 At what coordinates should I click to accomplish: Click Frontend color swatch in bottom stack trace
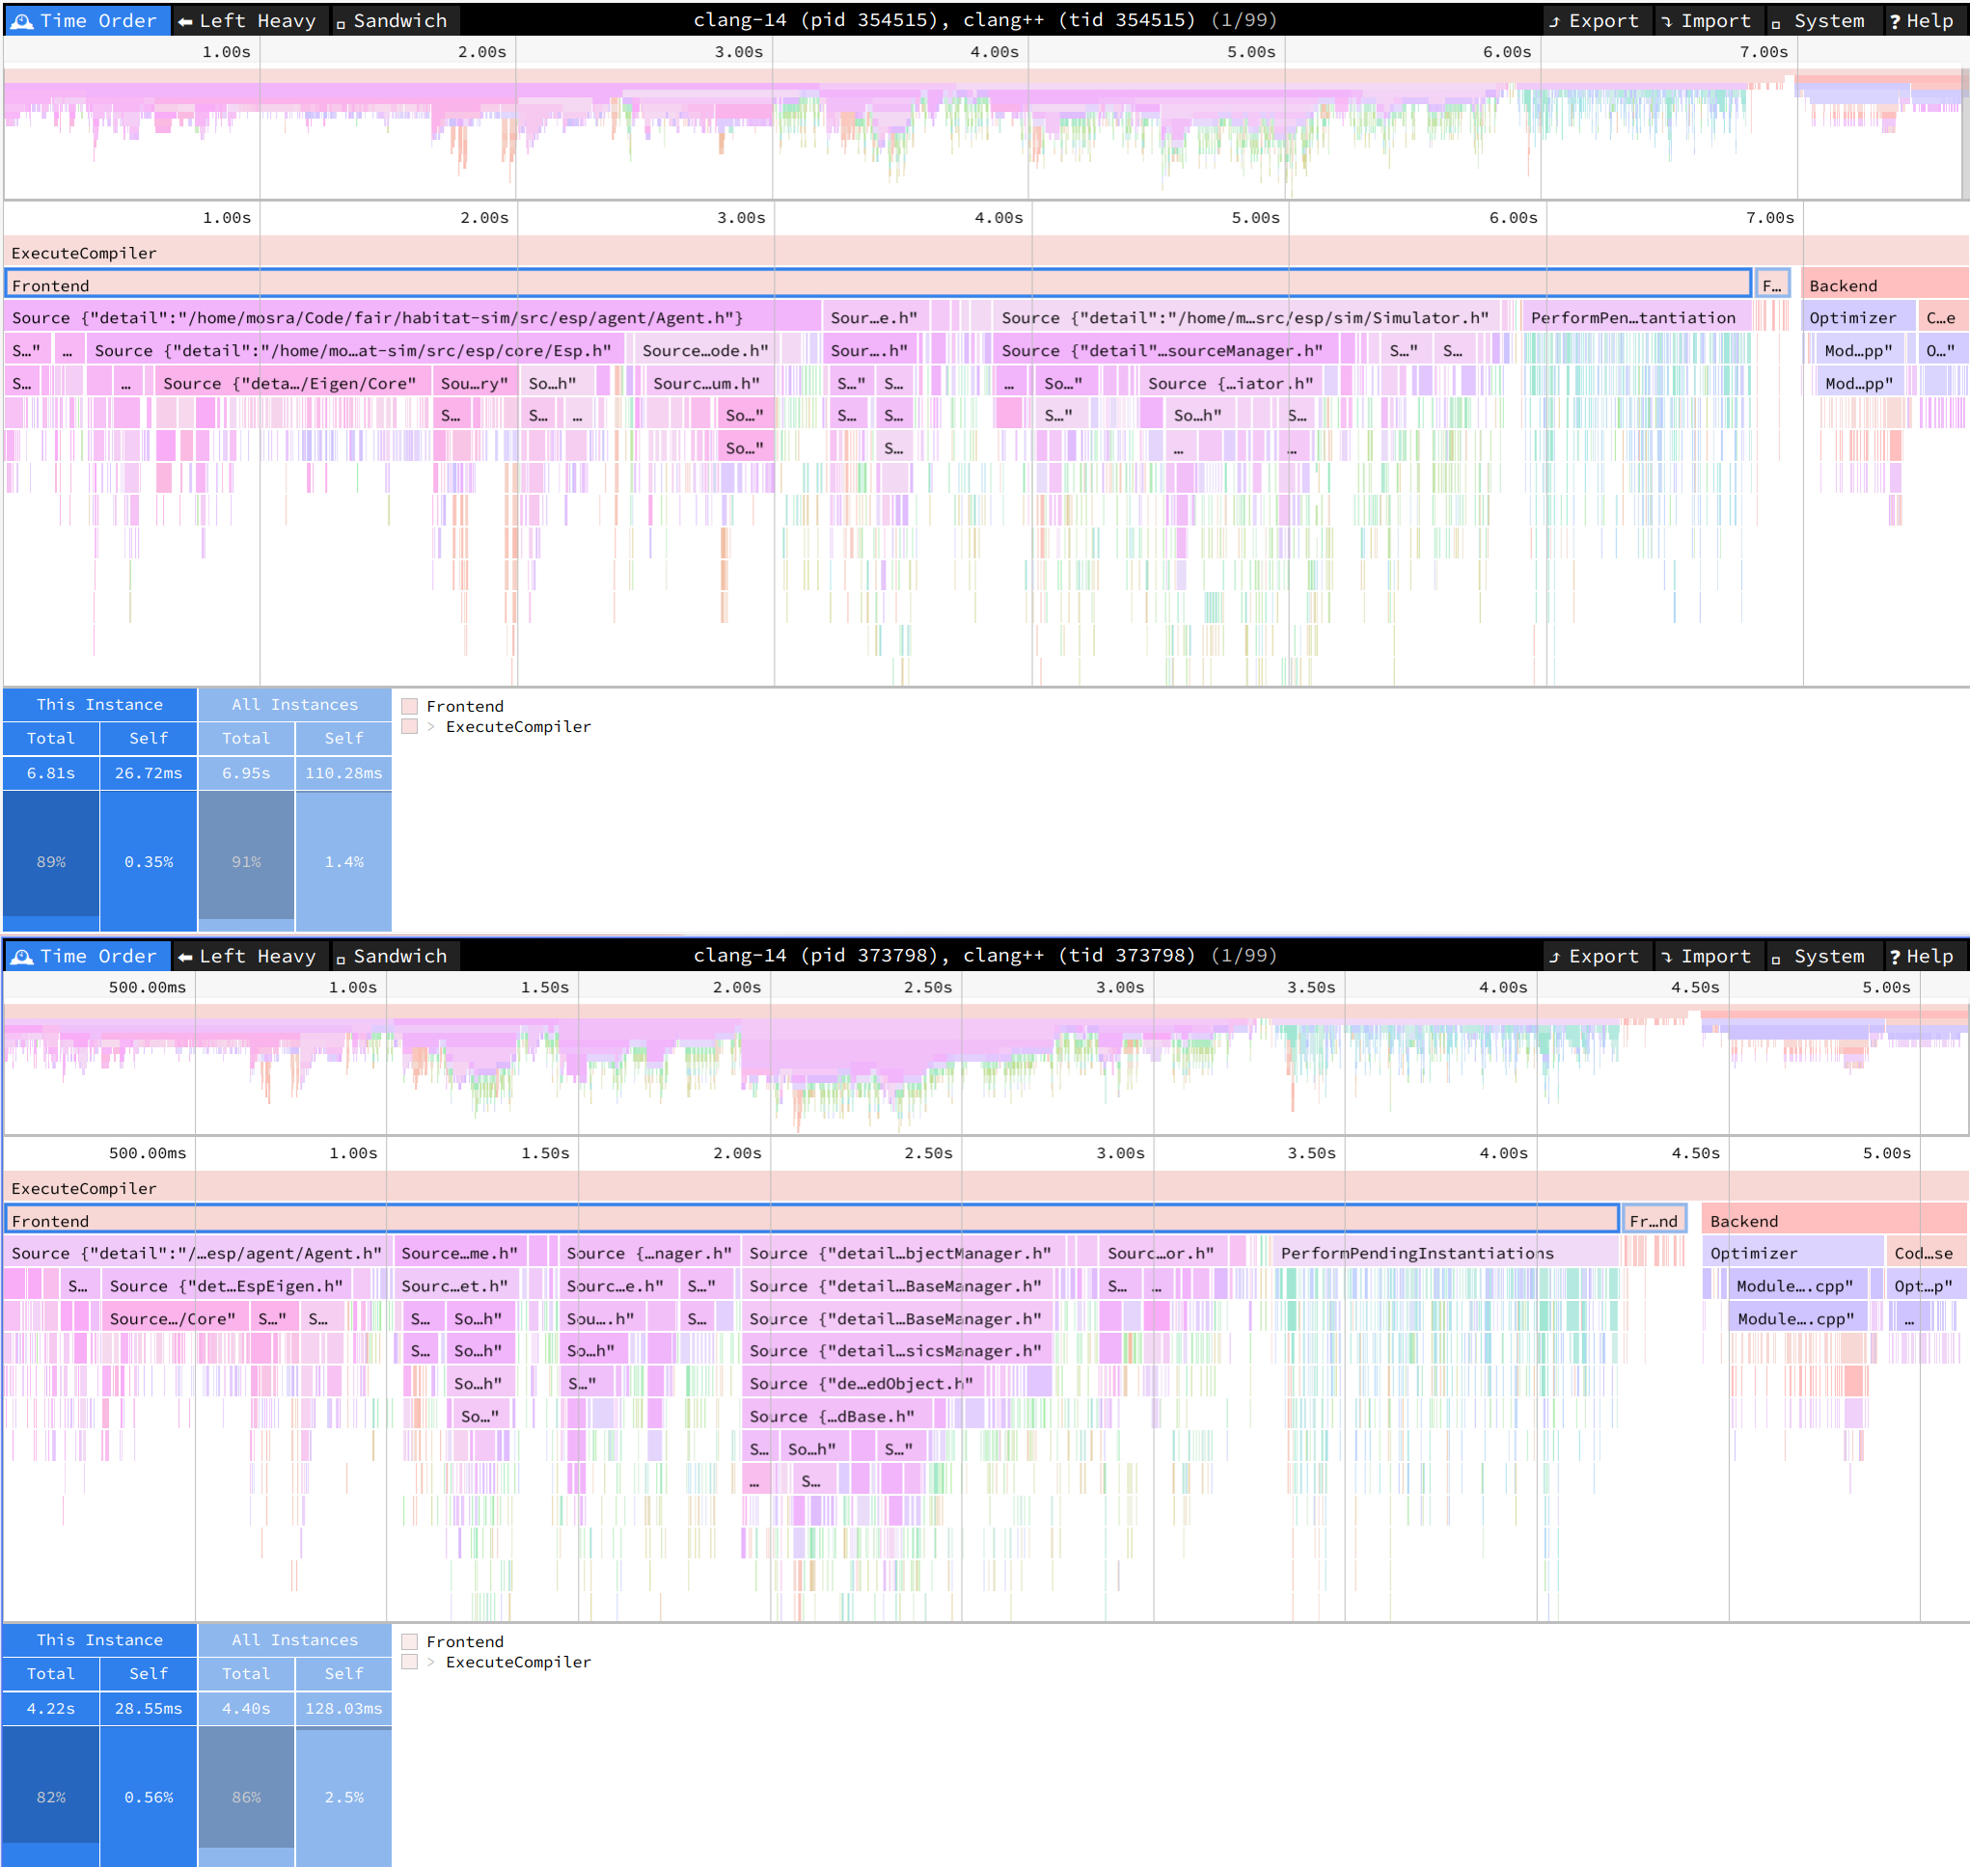coord(409,1641)
